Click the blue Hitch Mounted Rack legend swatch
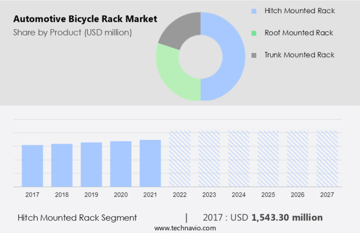 [x=254, y=11]
